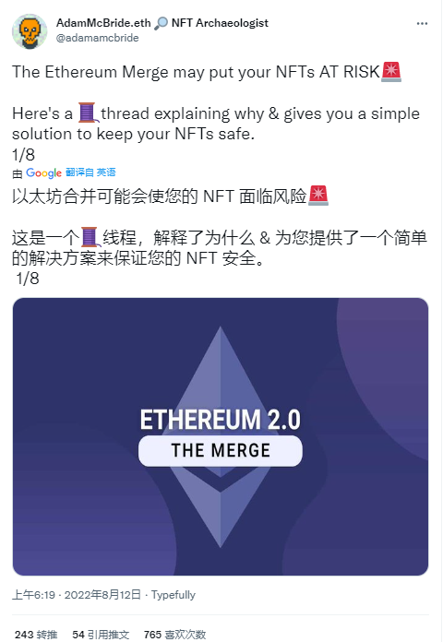Click the red siren emoji after AT RISK
The height and width of the screenshot is (642, 443).
tap(391, 72)
